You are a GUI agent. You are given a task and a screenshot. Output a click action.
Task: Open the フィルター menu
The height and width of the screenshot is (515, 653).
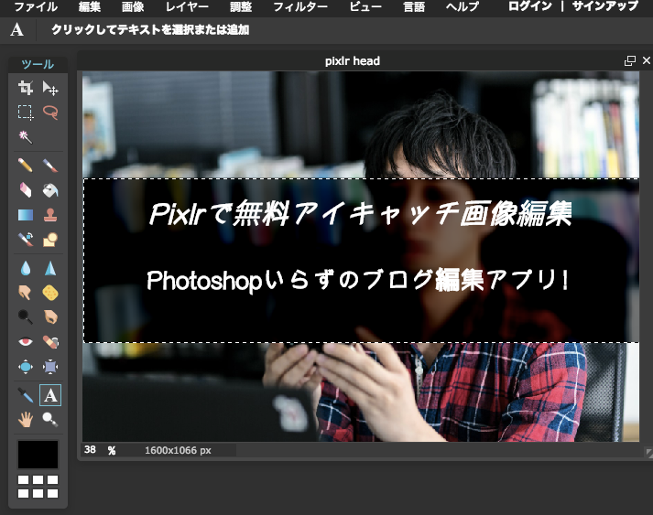click(300, 6)
